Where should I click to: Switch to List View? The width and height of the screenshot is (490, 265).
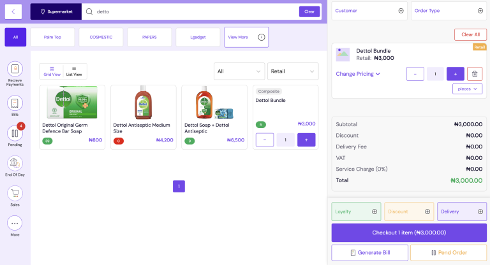pyautogui.click(x=75, y=71)
